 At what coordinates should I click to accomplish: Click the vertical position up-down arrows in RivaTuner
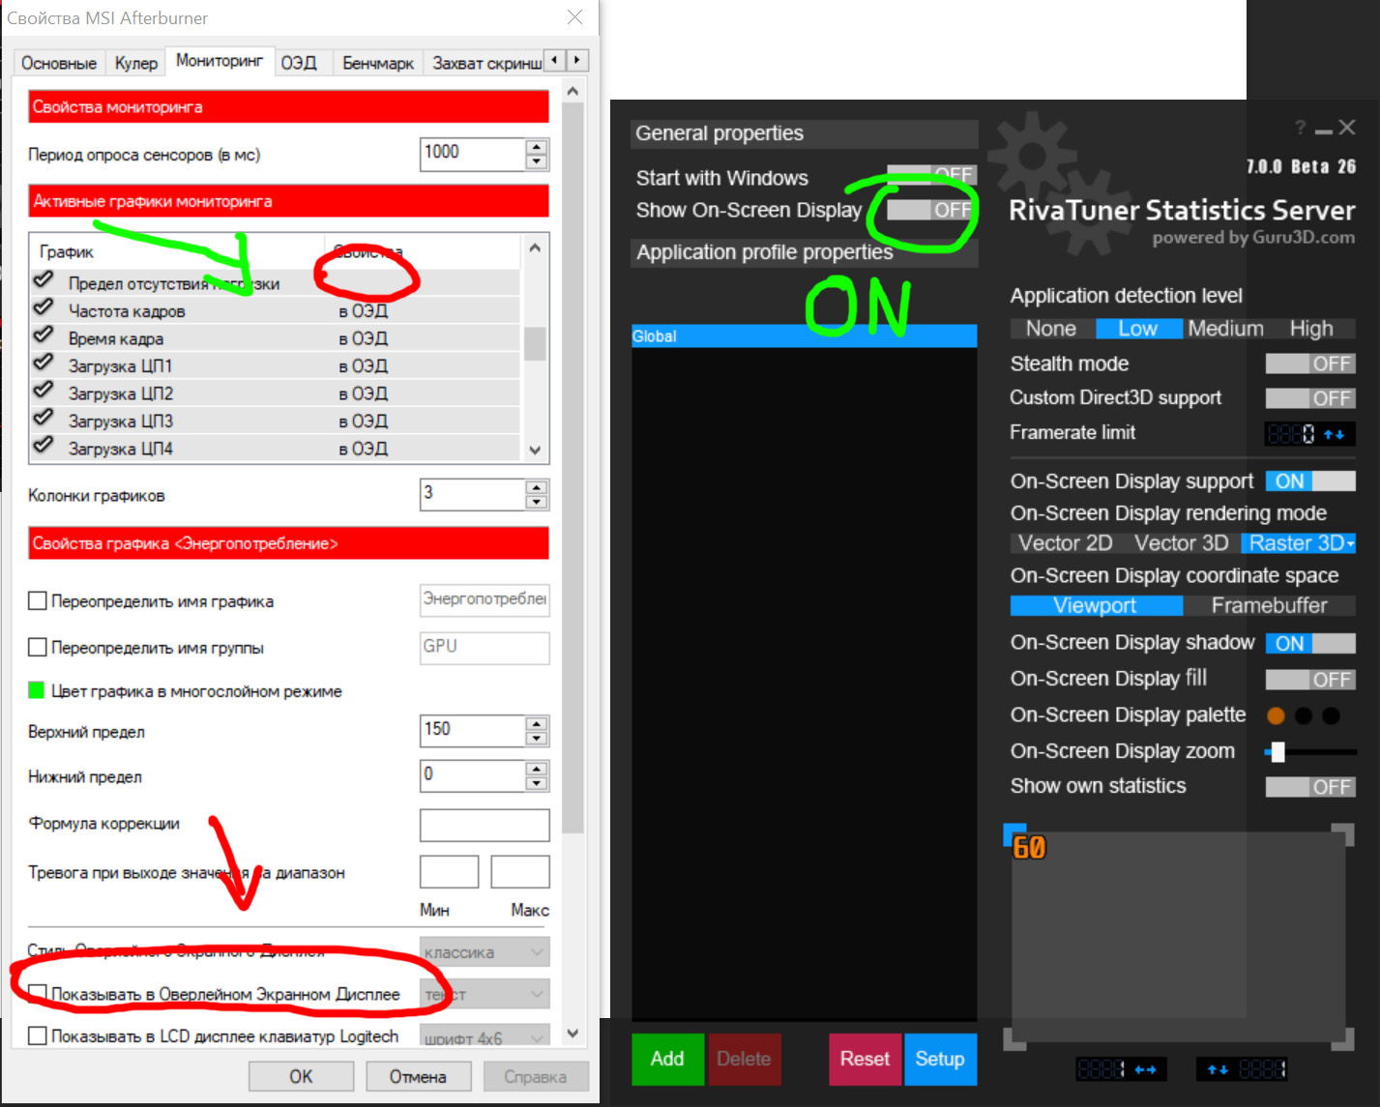point(1218,1069)
